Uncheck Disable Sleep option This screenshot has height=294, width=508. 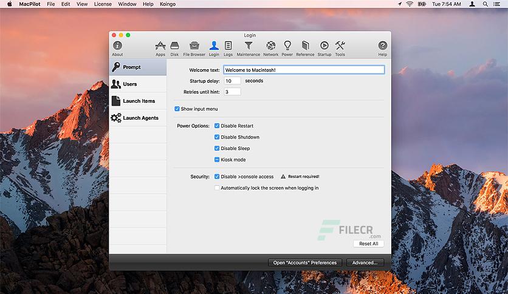pos(217,148)
